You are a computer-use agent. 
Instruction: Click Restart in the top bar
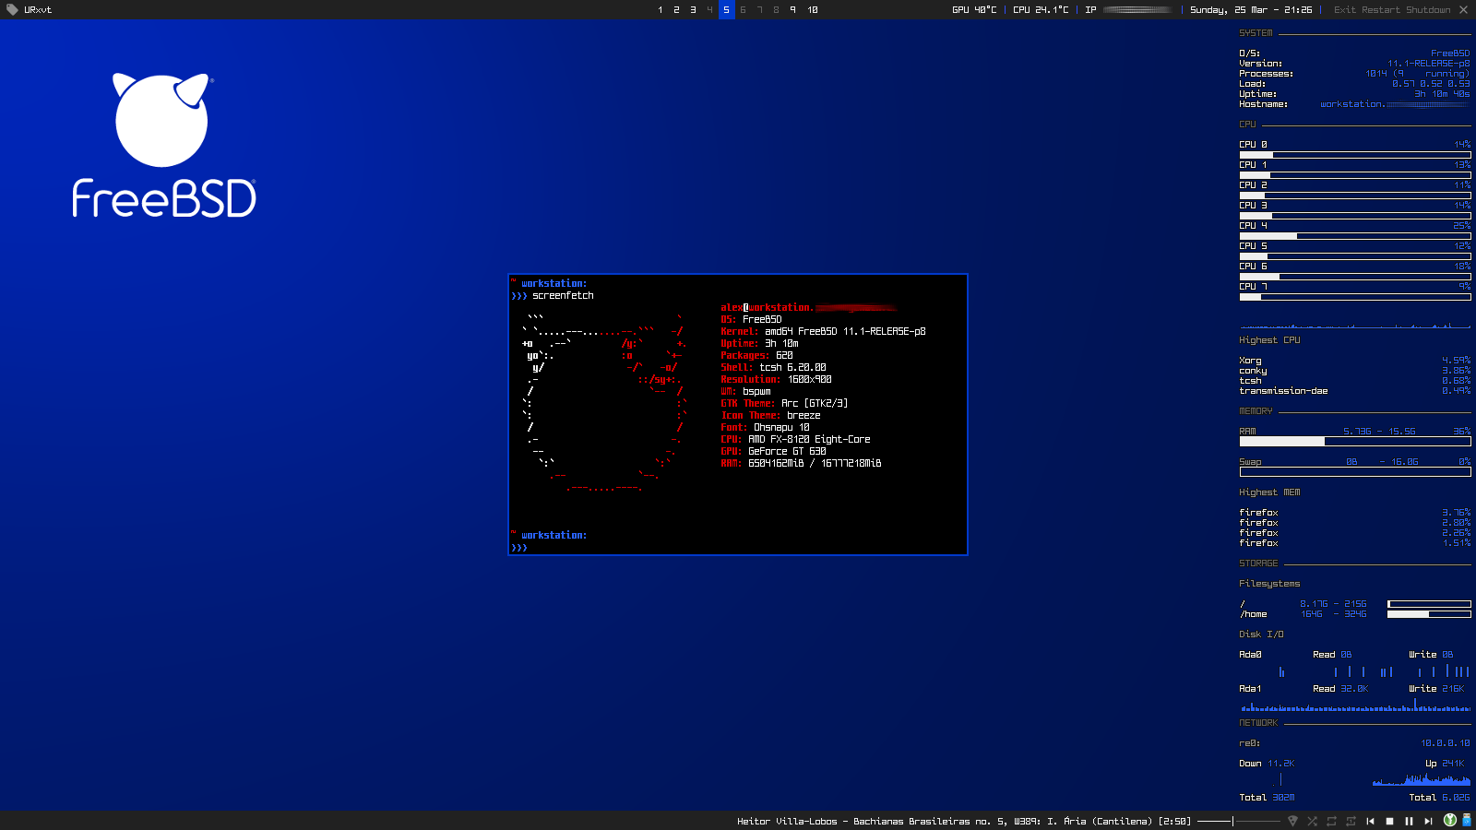(x=1381, y=10)
